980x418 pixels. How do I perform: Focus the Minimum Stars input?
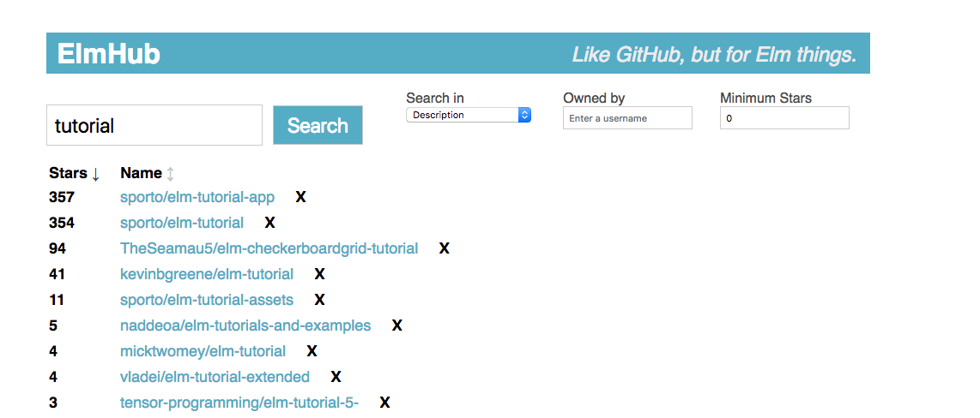(x=784, y=118)
